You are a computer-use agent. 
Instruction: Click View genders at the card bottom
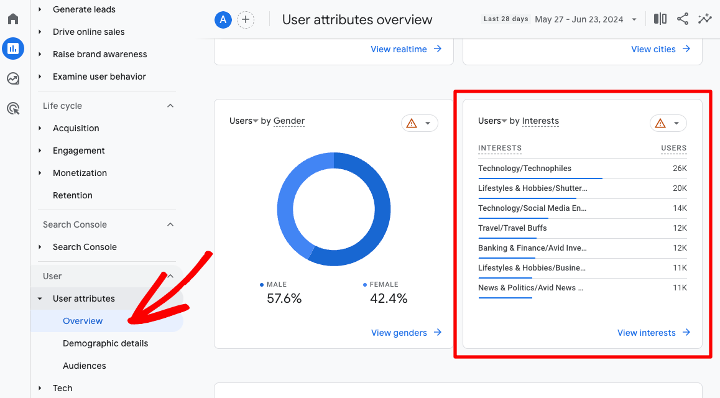coord(400,333)
